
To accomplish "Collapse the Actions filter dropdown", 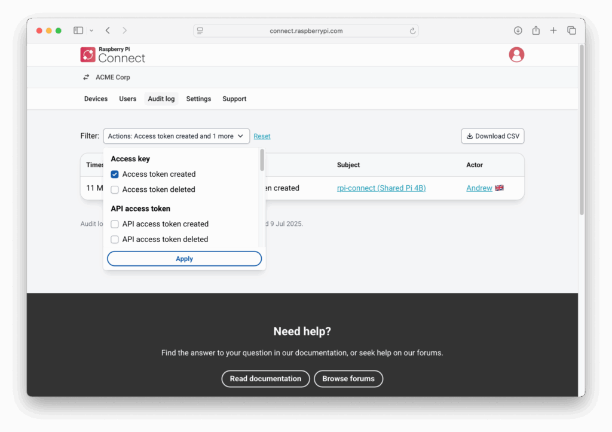I will 176,136.
